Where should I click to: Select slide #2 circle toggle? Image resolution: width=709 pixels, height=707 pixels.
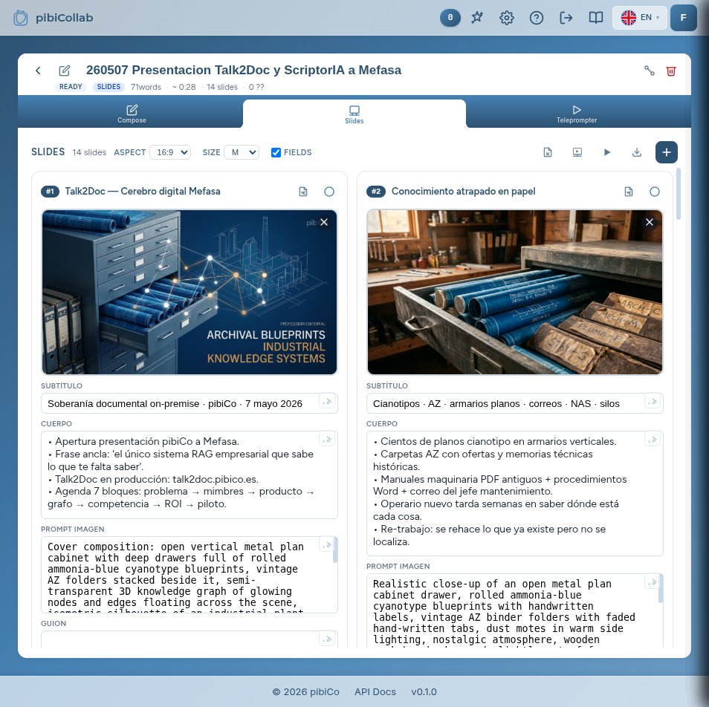[655, 192]
